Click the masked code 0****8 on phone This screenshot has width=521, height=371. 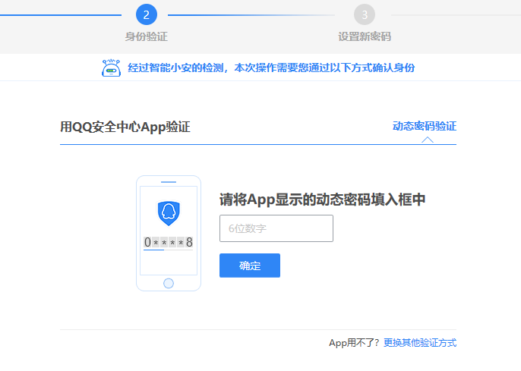click(168, 242)
